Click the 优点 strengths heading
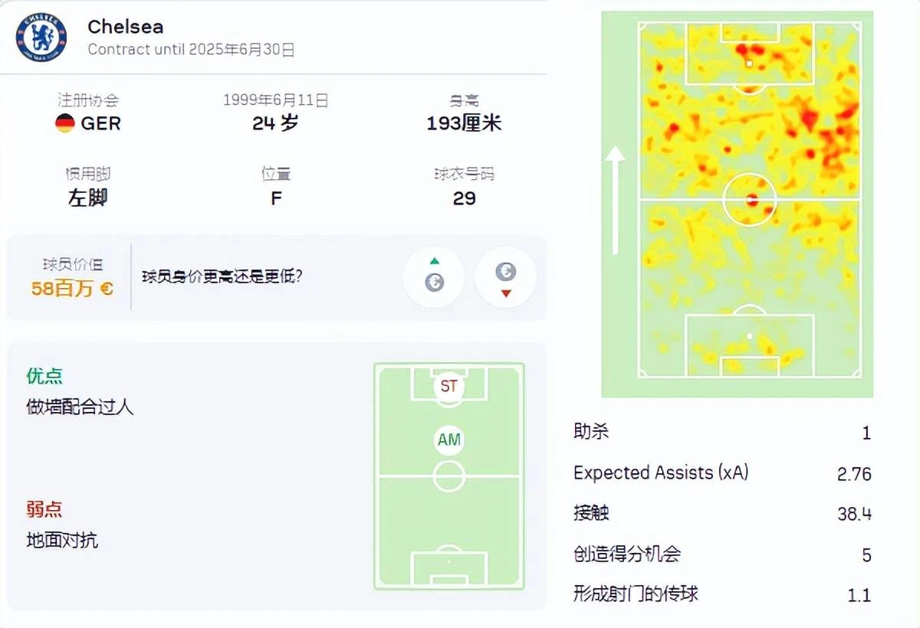This screenshot has width=920, height=628. [x=44, y=376]
